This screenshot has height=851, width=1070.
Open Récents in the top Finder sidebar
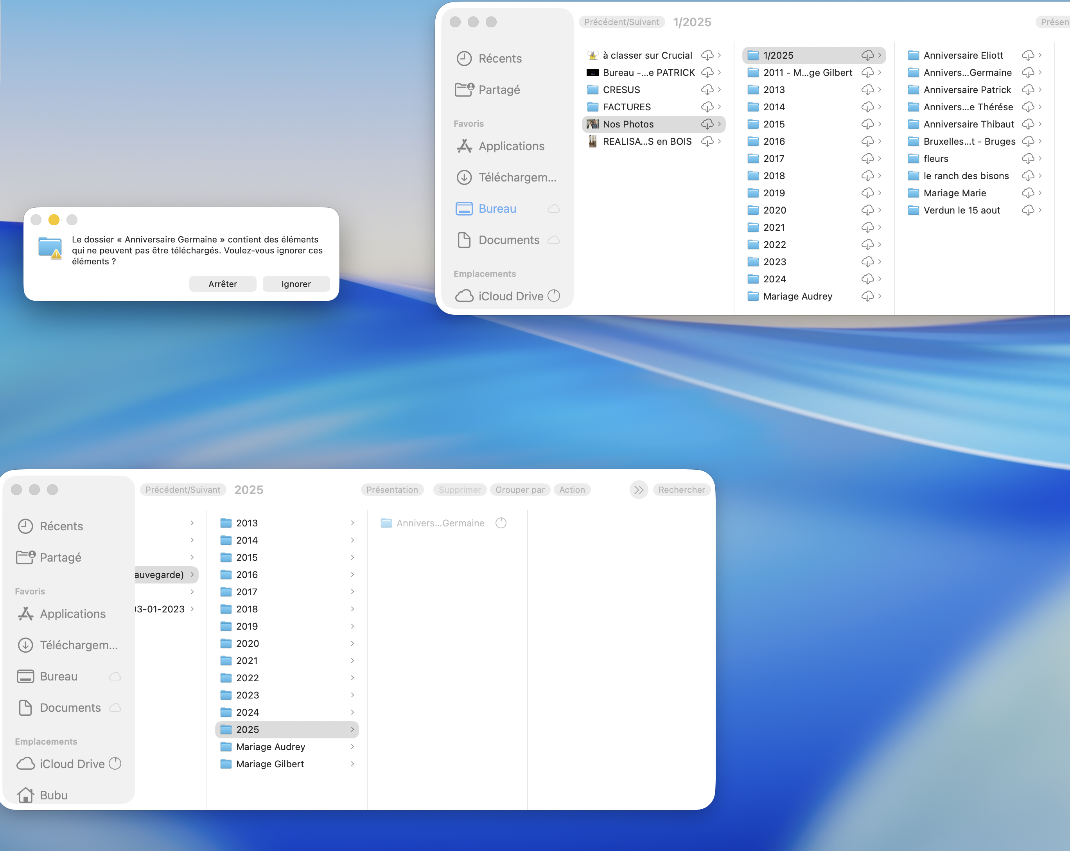coord(499,59)
